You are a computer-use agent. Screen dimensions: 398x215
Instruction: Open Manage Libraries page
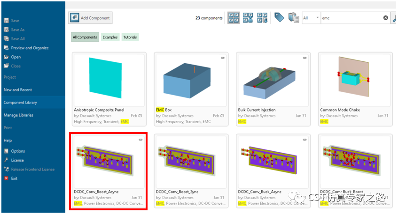click(x=18, y=115)
